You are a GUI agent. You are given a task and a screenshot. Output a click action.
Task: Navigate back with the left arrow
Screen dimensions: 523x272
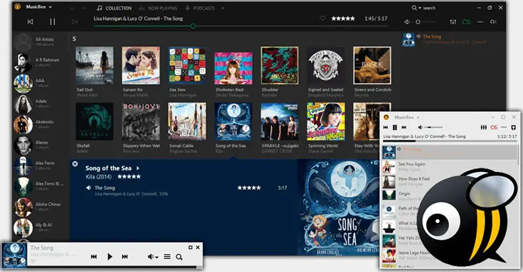[73, 8]
